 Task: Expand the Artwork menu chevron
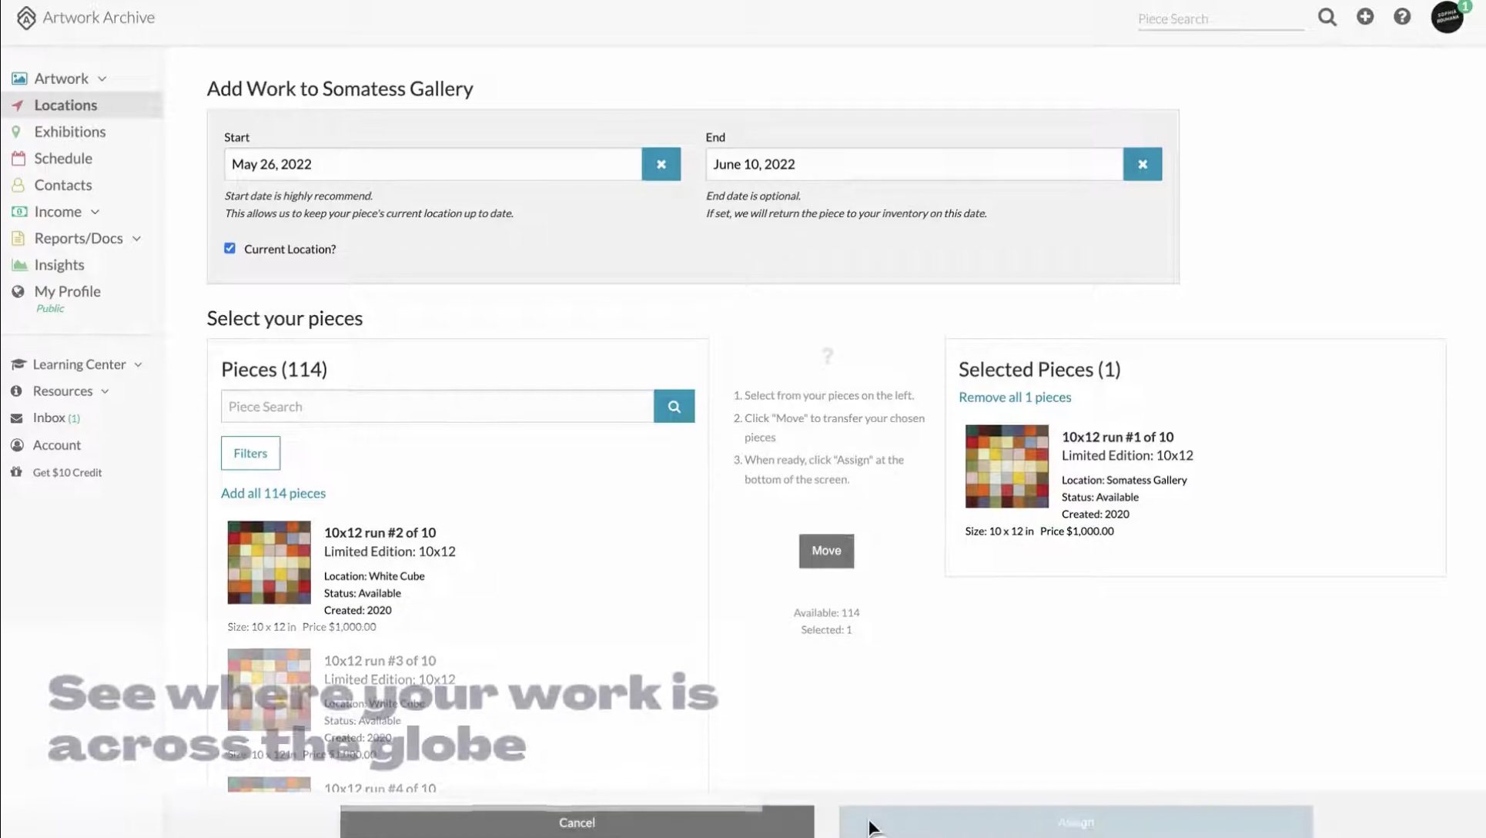click(x=102, y=79)
